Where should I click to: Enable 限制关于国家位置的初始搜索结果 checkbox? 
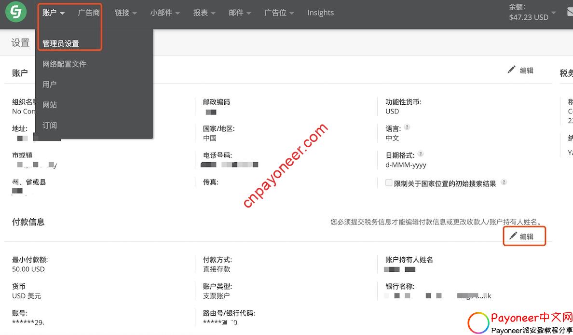[389, 183]
